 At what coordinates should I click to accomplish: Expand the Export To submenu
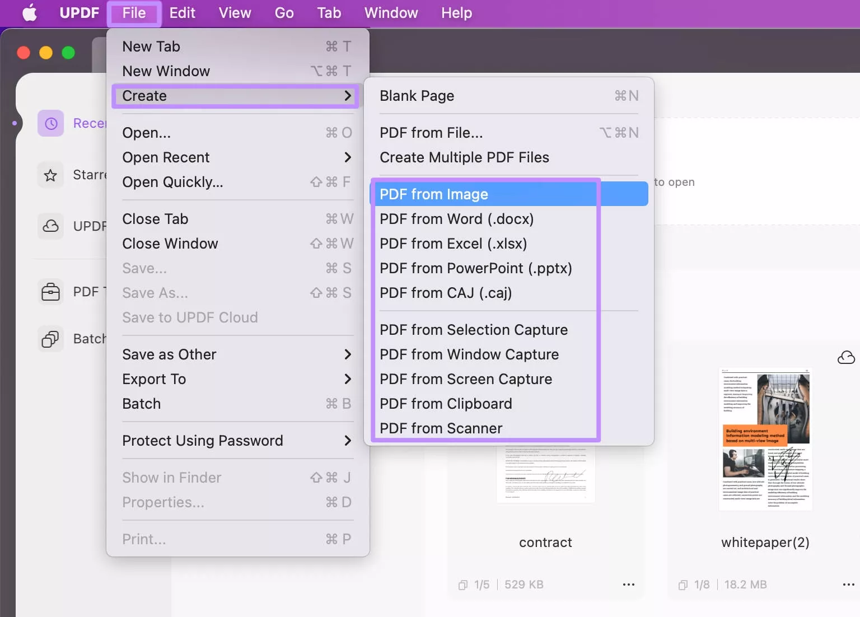coord(237,379)
